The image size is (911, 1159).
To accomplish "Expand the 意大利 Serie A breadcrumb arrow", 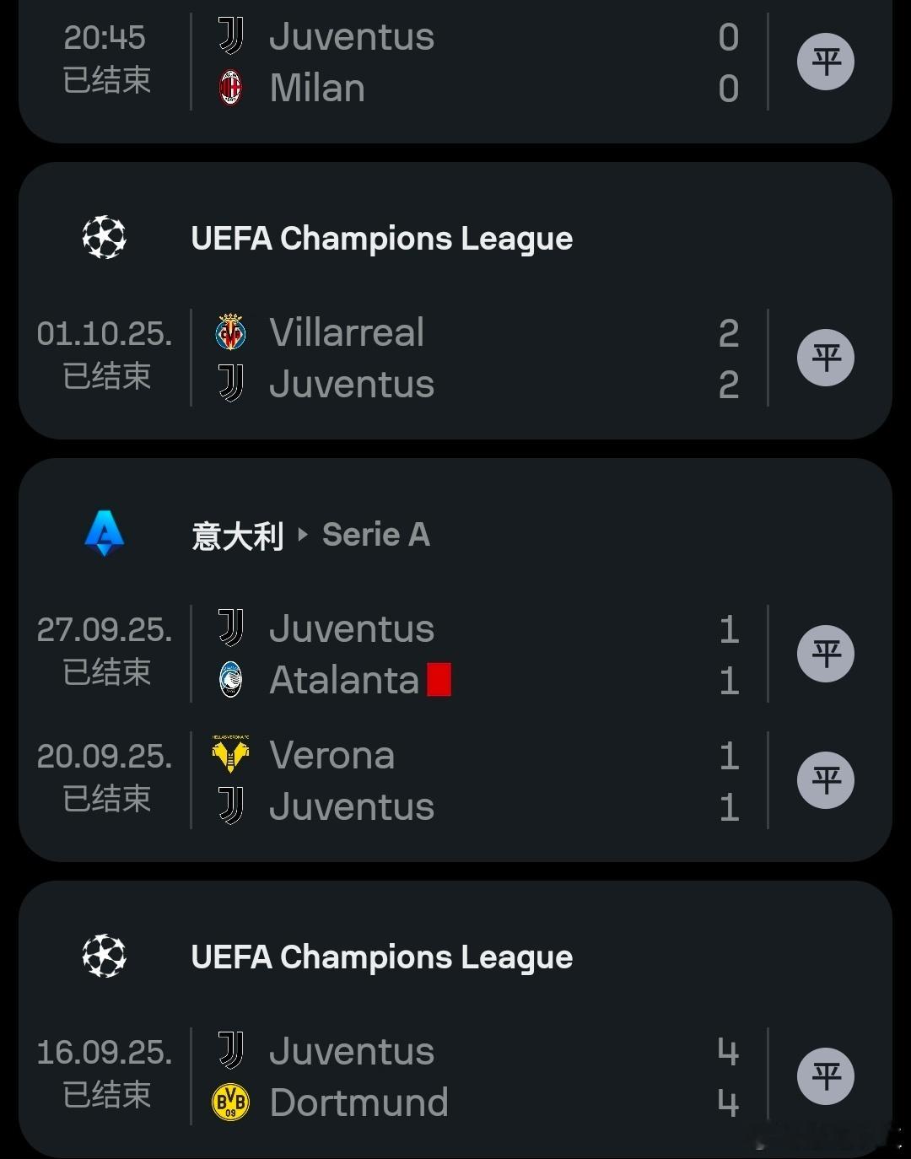I will [303, 535].
